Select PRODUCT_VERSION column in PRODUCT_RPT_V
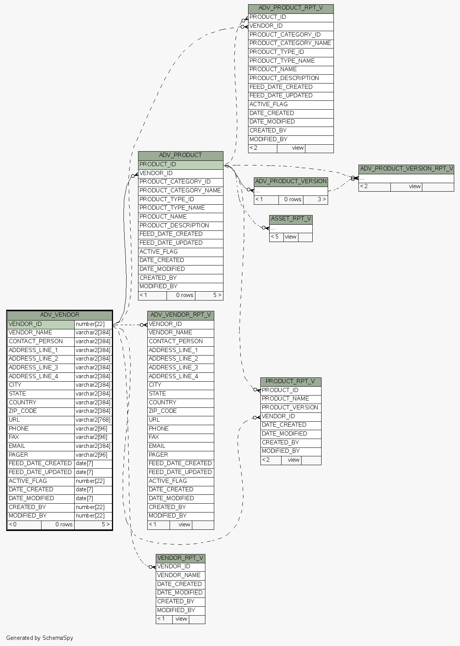460x646 pixels. (290, 407)
